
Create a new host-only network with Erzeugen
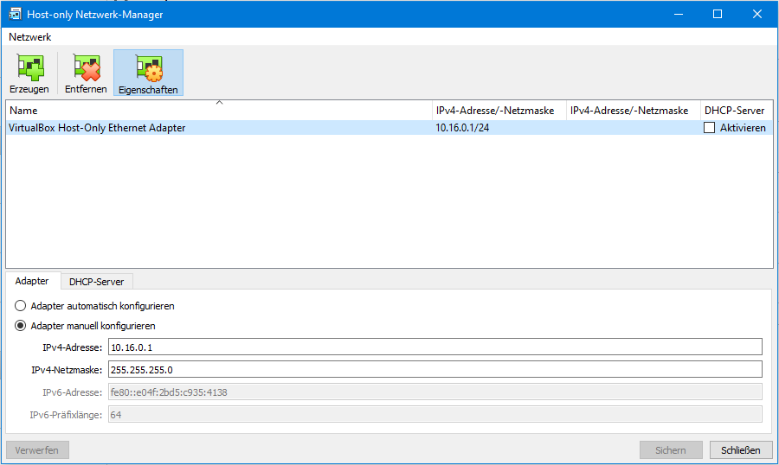coord(29,73)
